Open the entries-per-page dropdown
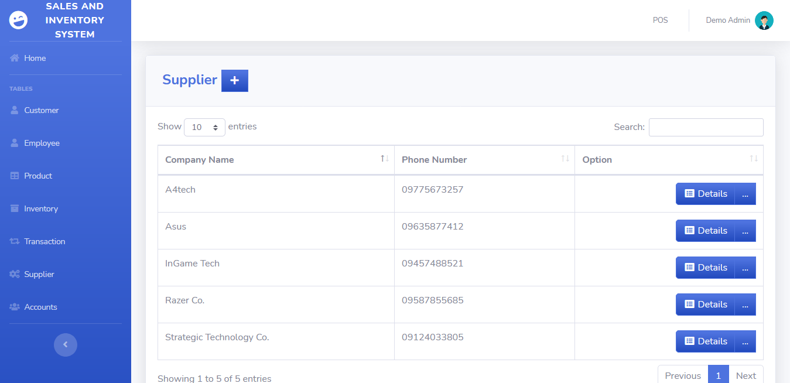This screenshot has width=790, height=383. [204, 127]
